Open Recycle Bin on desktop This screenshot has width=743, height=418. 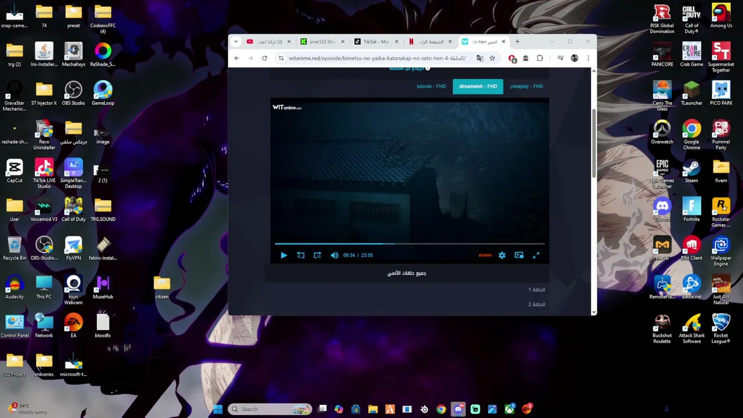pos(15,248)
